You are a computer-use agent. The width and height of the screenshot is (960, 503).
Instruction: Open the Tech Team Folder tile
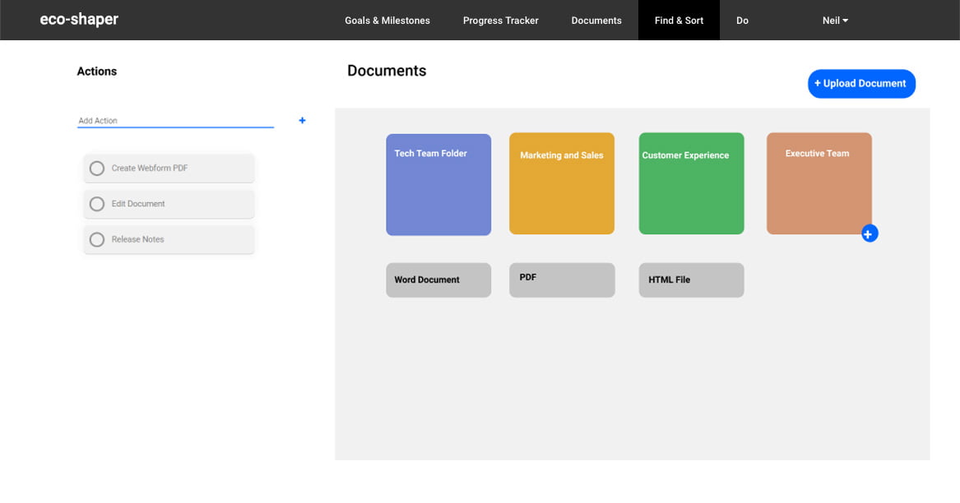coord(438,185)
